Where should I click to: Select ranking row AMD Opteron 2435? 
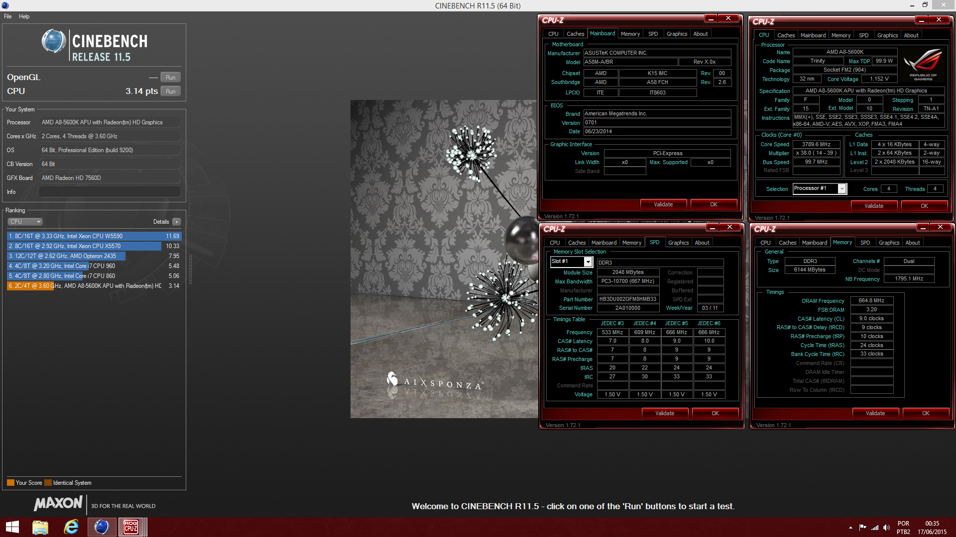click(x=94, y=256)
